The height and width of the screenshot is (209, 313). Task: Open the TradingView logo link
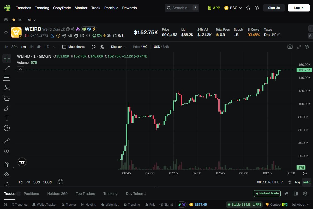click(22, 162)
